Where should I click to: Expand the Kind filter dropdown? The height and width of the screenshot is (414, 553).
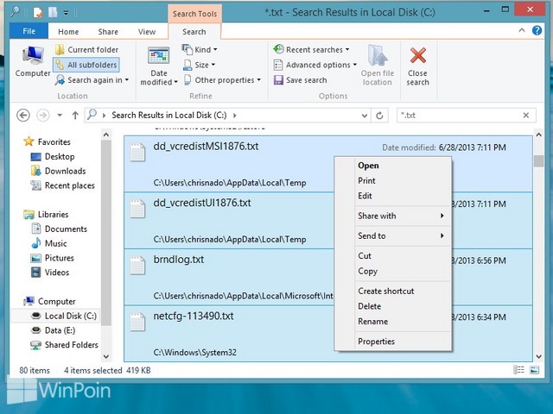click(200, 50)
